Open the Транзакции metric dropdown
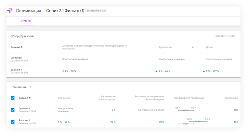Image resolution: width=247 pixels, height=134 pixels. coord(31,87)
